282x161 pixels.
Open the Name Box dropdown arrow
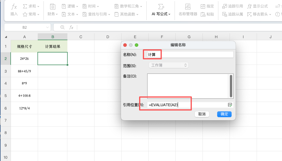48,27
